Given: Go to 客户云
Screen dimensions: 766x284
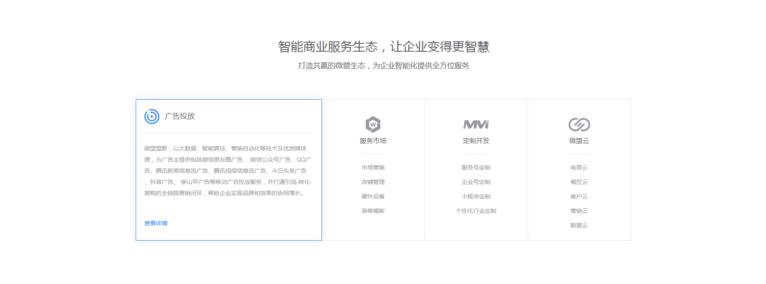Looking at the screenshot, I should [579, 196].
